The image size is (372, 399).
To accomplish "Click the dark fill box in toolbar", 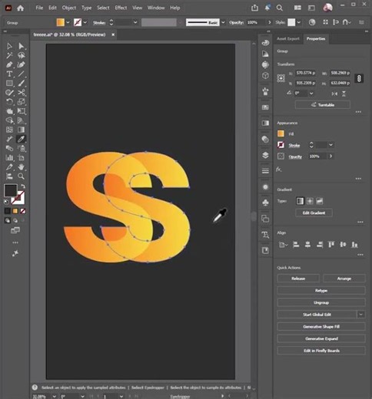I will pos(11,190).
